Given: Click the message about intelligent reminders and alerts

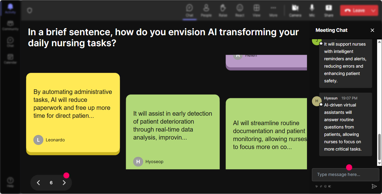Looking at the screenshot, I should click(346, 63).
